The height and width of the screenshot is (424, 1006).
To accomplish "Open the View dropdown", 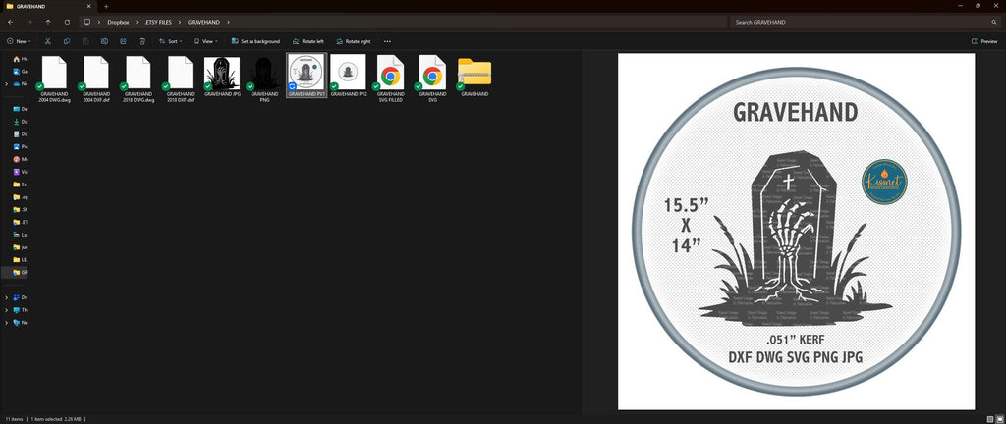I will (206, 41).
